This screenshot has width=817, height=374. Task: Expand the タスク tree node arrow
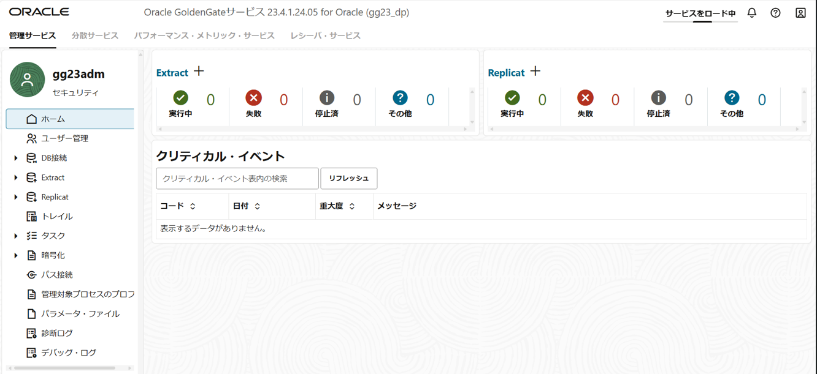tap(16, 236)
